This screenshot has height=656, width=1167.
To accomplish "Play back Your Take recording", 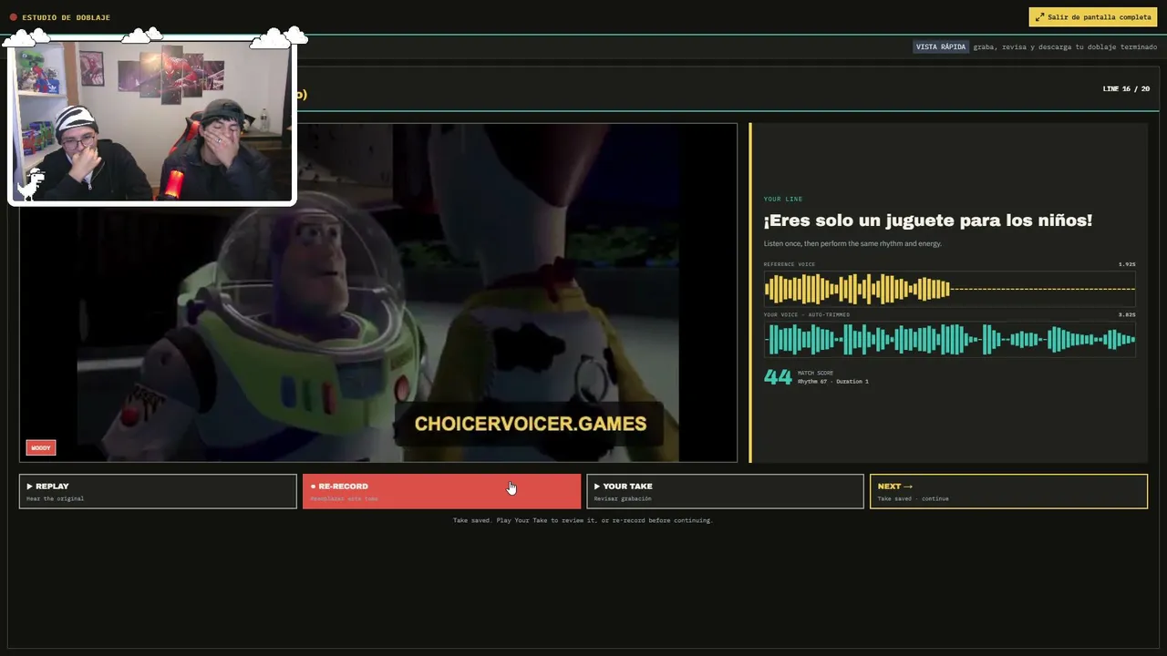I will coord(725,491).
